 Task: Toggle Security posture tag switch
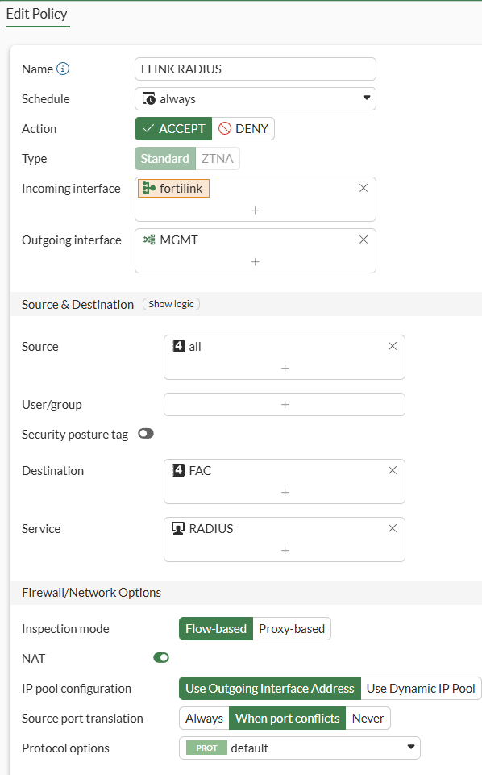(x=146, y=433)
